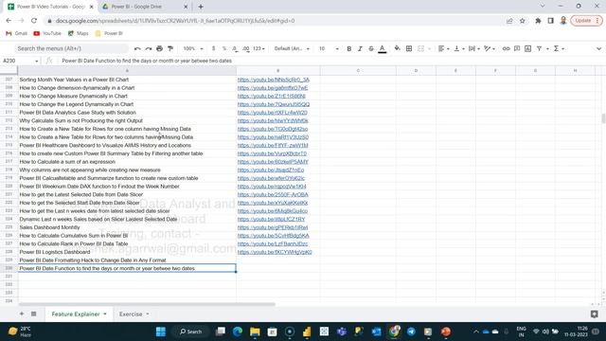Open YouTube bookmark
The height and width of the screenshot is (341, 606).
[x=47, y=34]
